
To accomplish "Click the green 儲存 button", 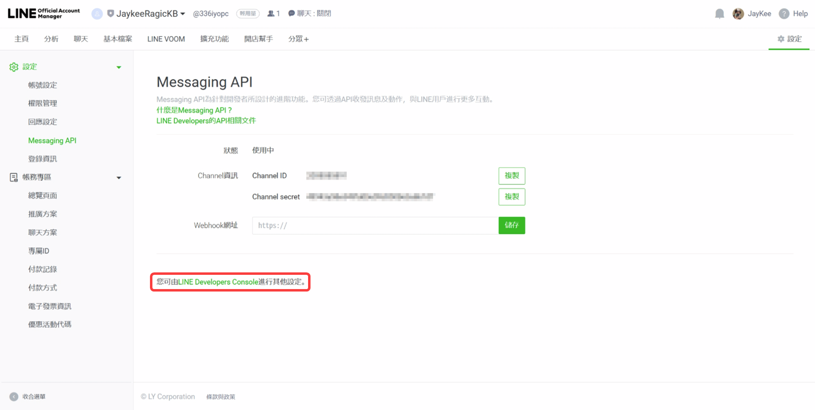I will [512, 226].
